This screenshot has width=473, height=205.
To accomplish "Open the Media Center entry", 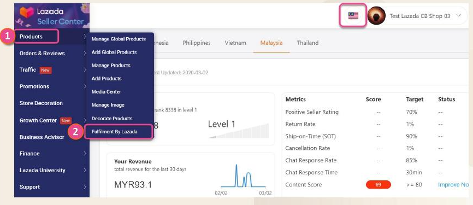I will (106, 92).
